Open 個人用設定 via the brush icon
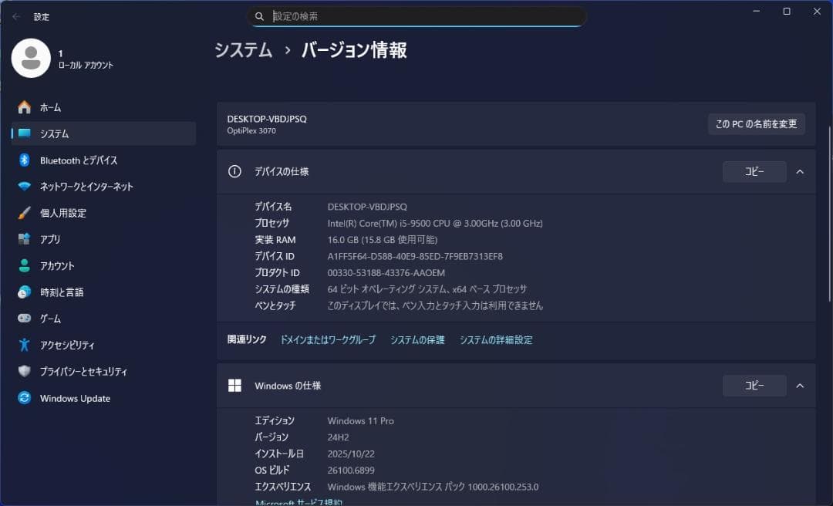Viewport: 833px width, 506px height. pyautogui.click(x=24, y=213)
